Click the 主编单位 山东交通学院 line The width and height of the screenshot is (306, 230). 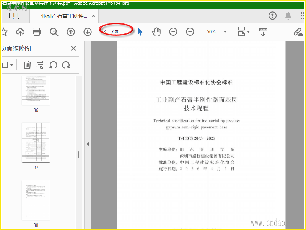pyautogui.click(x=197, y=149)
